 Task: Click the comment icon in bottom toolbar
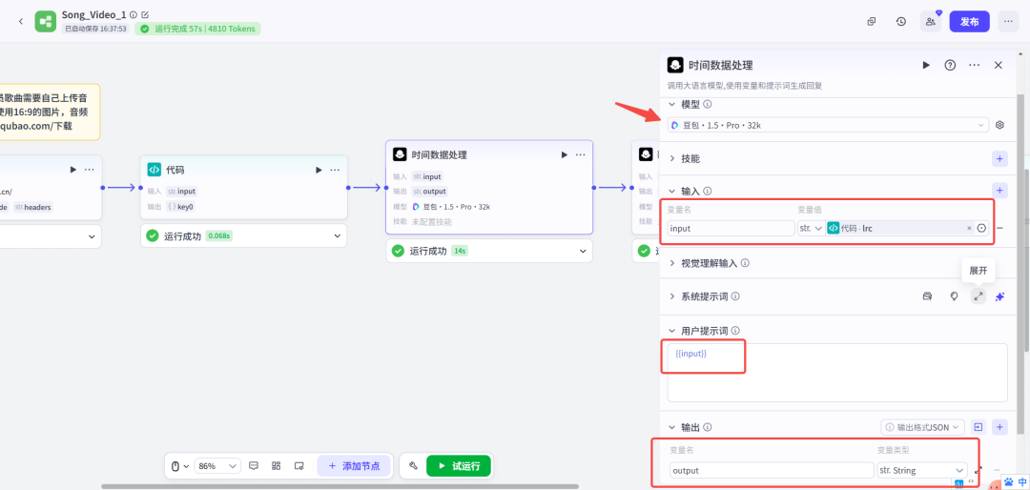[254, 466]
